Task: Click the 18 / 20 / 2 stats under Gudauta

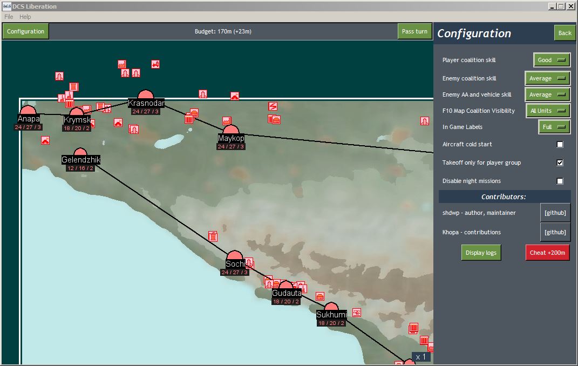Action: pyautogui.click(x=285, y=302)
